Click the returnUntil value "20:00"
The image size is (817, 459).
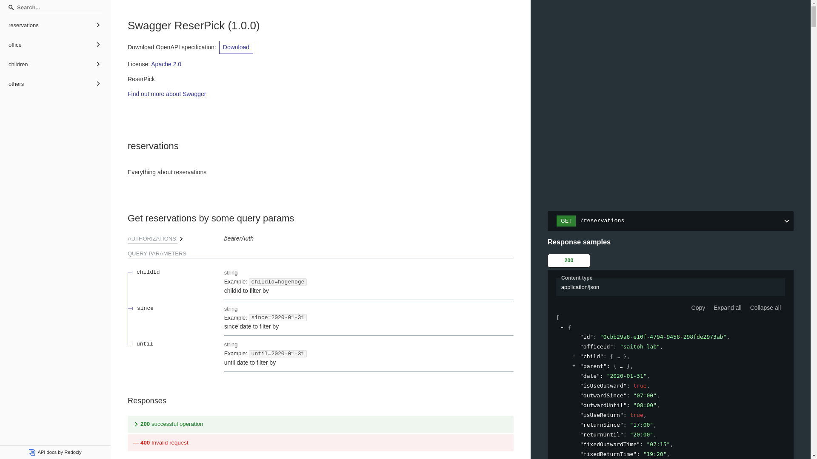click(x=641, y=435)
